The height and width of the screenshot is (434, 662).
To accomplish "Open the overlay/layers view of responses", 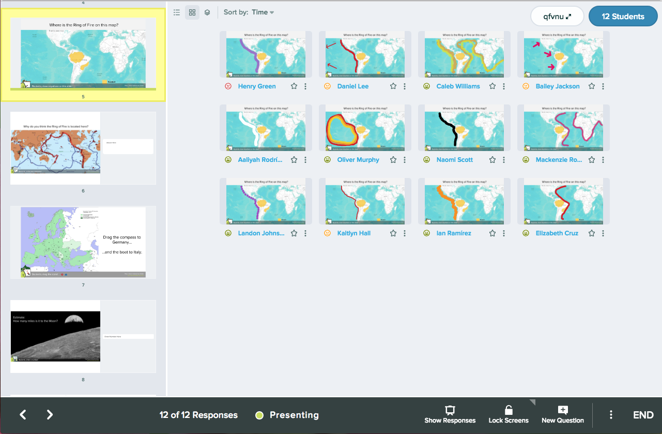I will (x=207, y=12).
